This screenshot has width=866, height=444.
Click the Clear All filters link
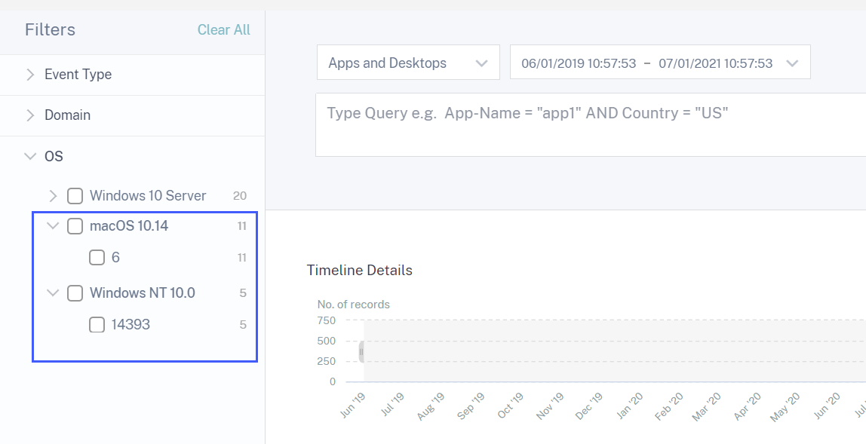[x=223, y=30]
